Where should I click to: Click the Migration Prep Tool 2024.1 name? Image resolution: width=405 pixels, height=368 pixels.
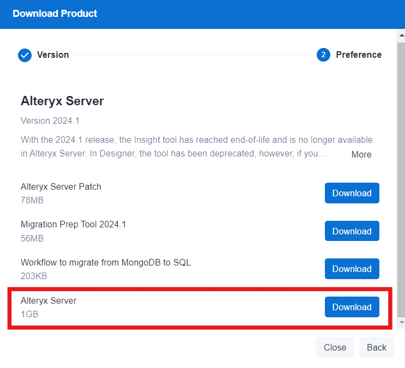73,224
